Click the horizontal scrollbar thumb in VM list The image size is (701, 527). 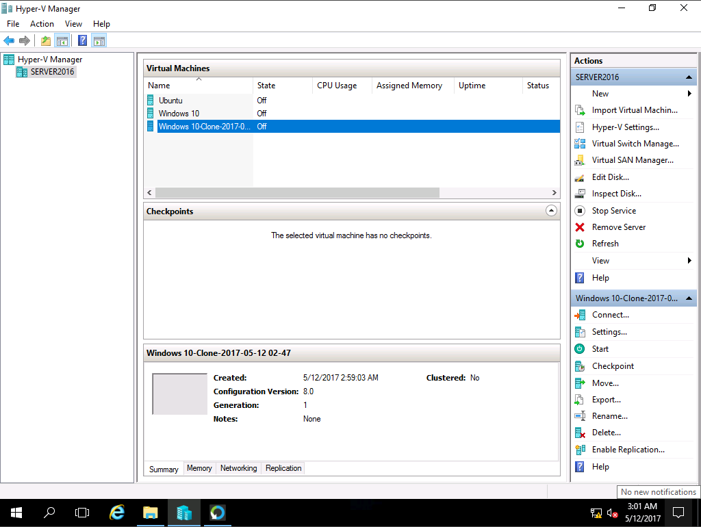(x=297, y=192)
